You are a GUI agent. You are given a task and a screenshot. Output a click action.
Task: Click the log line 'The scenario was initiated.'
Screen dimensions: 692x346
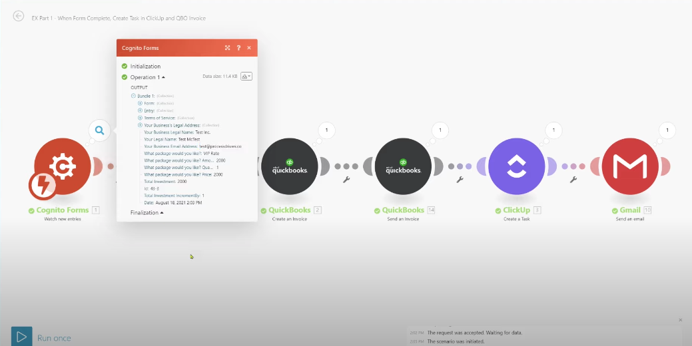(x=456, y=341)
